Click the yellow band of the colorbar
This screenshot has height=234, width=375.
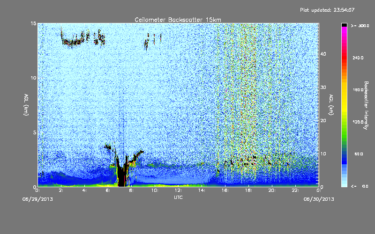click(x=344, y=98)
